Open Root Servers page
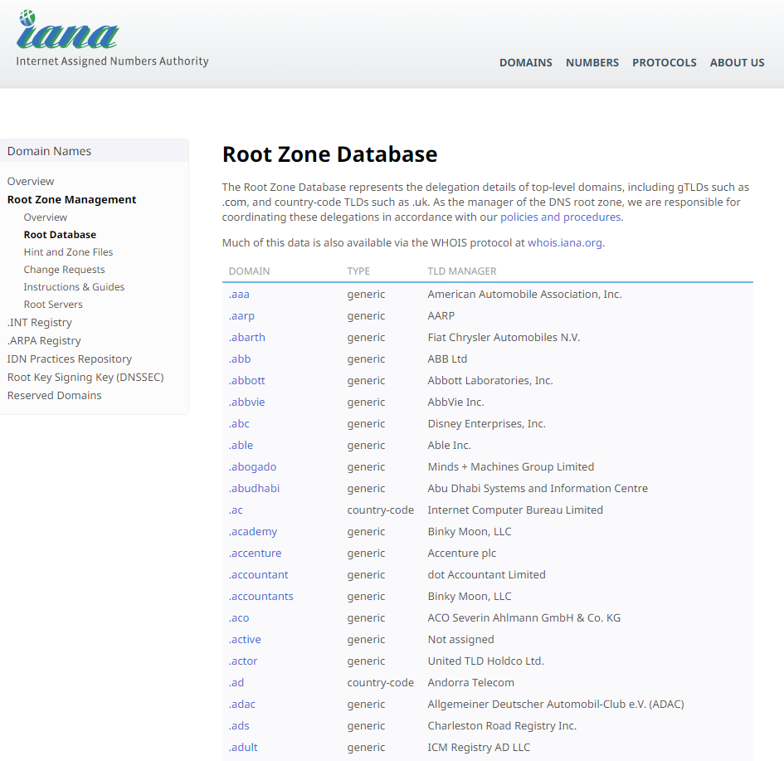 [x=53, y=305]
